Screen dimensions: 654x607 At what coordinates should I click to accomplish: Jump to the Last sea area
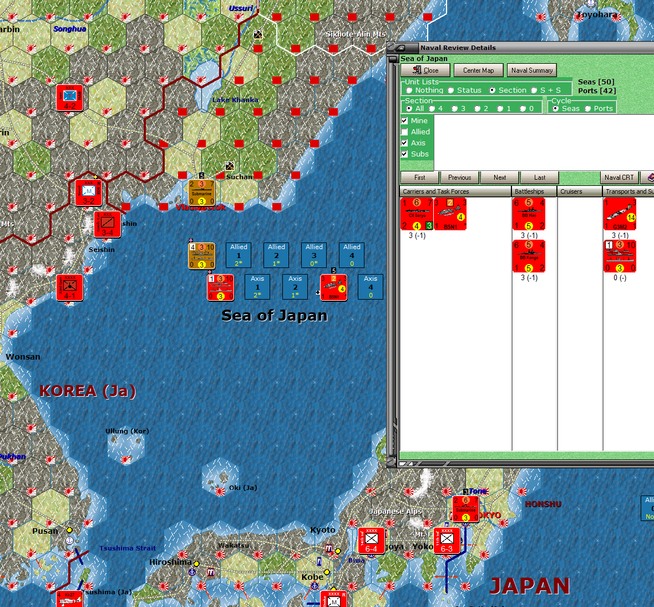pos(540,178)
